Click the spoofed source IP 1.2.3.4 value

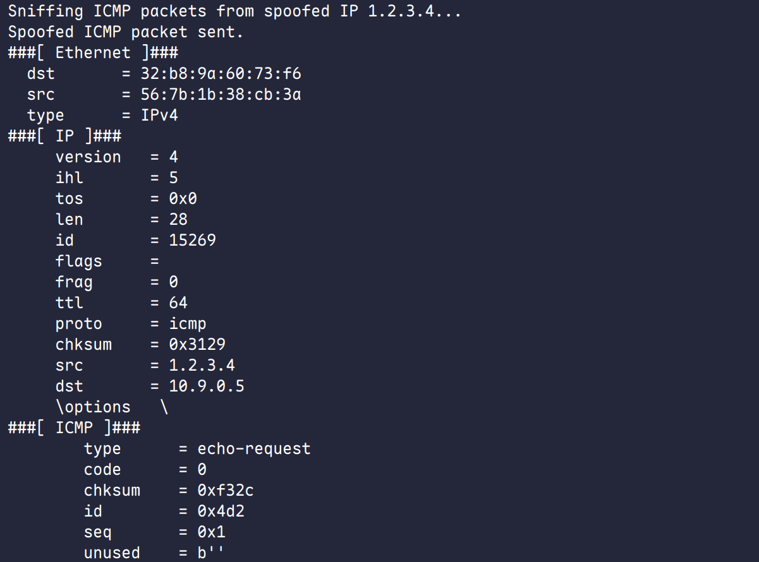(202, 365)
